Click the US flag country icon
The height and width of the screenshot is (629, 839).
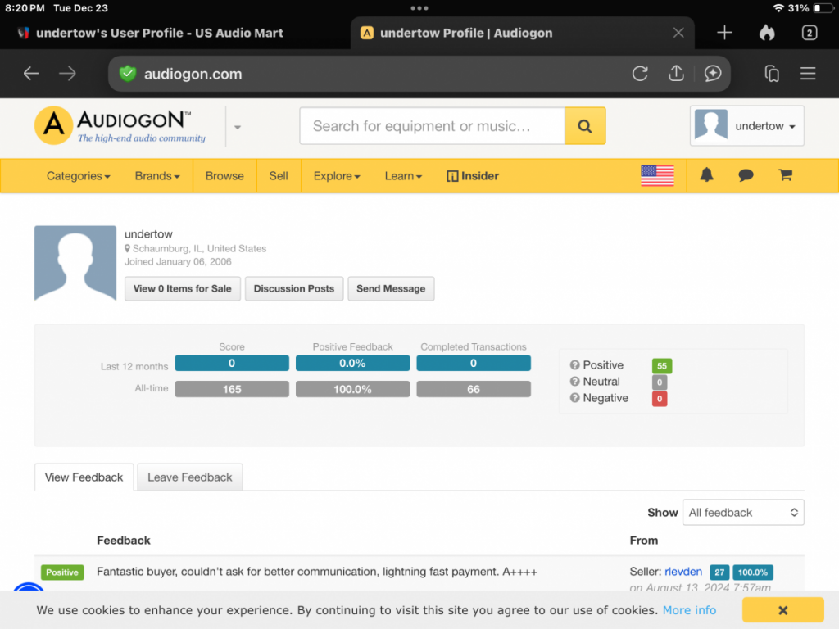point(657,175)
